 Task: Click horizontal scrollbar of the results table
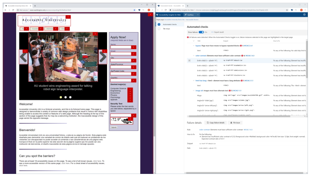click(x=239, y=116)
